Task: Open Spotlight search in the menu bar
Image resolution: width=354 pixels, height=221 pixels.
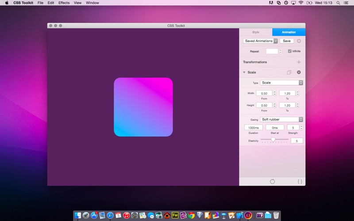Action: tap(338, 3)
